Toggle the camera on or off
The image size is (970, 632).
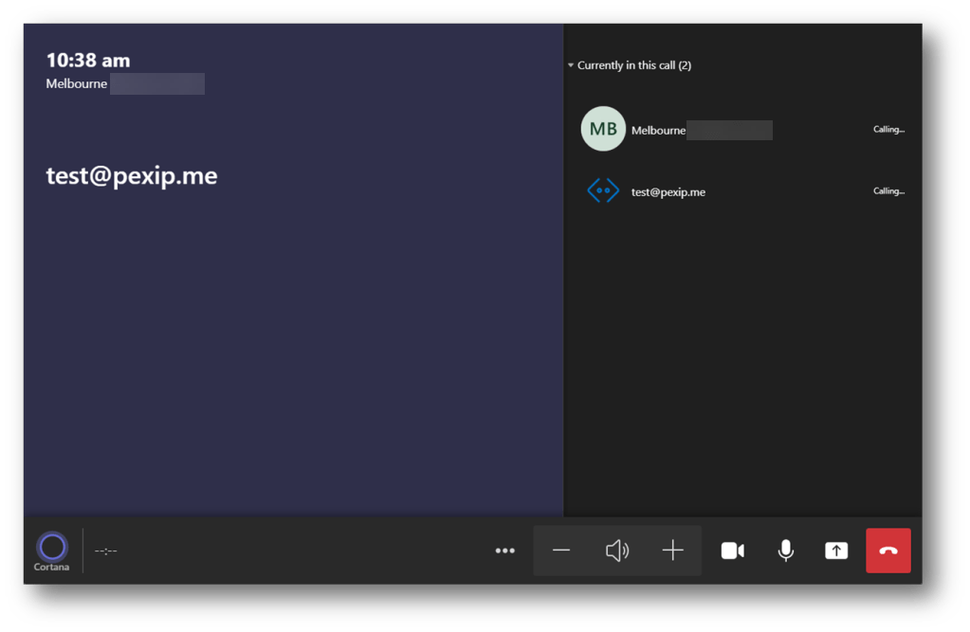tap(732, 551)
